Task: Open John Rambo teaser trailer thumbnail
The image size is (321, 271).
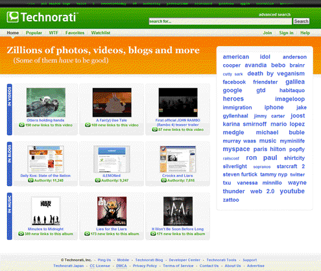Action: pos(178,102)
